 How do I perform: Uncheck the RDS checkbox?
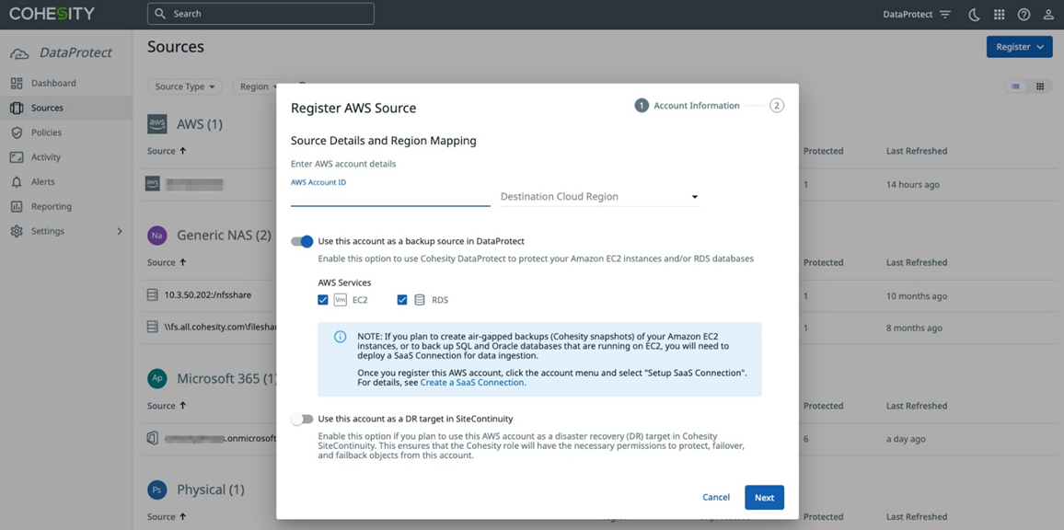coord(402,300)
